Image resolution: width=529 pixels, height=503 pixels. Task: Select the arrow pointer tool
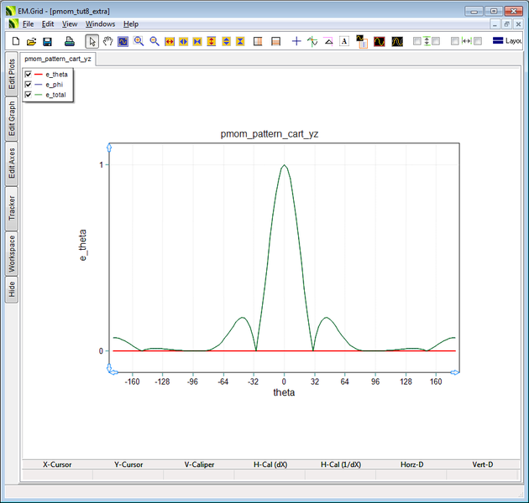point(92,41)
